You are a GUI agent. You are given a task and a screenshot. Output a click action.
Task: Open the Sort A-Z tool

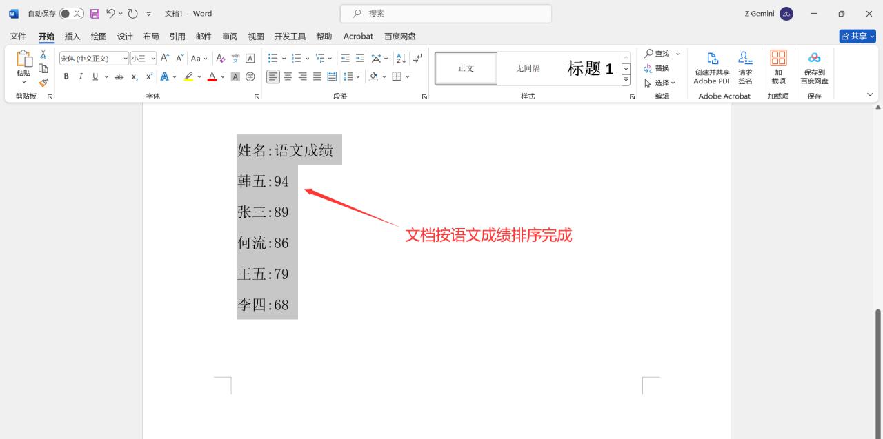click(x=401, y=59)
